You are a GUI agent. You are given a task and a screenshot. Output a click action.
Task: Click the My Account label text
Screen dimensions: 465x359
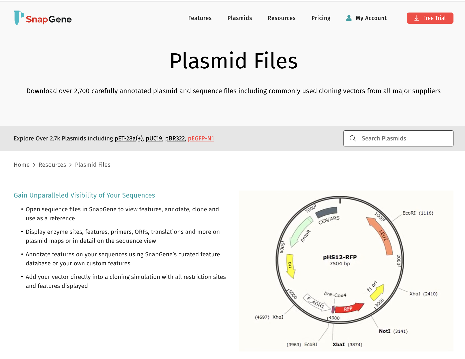pos(371,18)
